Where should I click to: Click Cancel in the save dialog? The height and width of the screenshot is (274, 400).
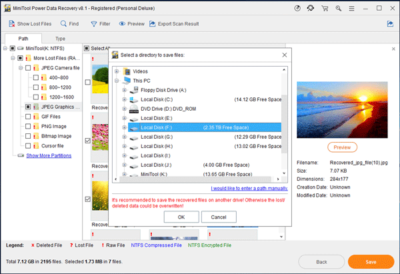[x=219, y=217]
